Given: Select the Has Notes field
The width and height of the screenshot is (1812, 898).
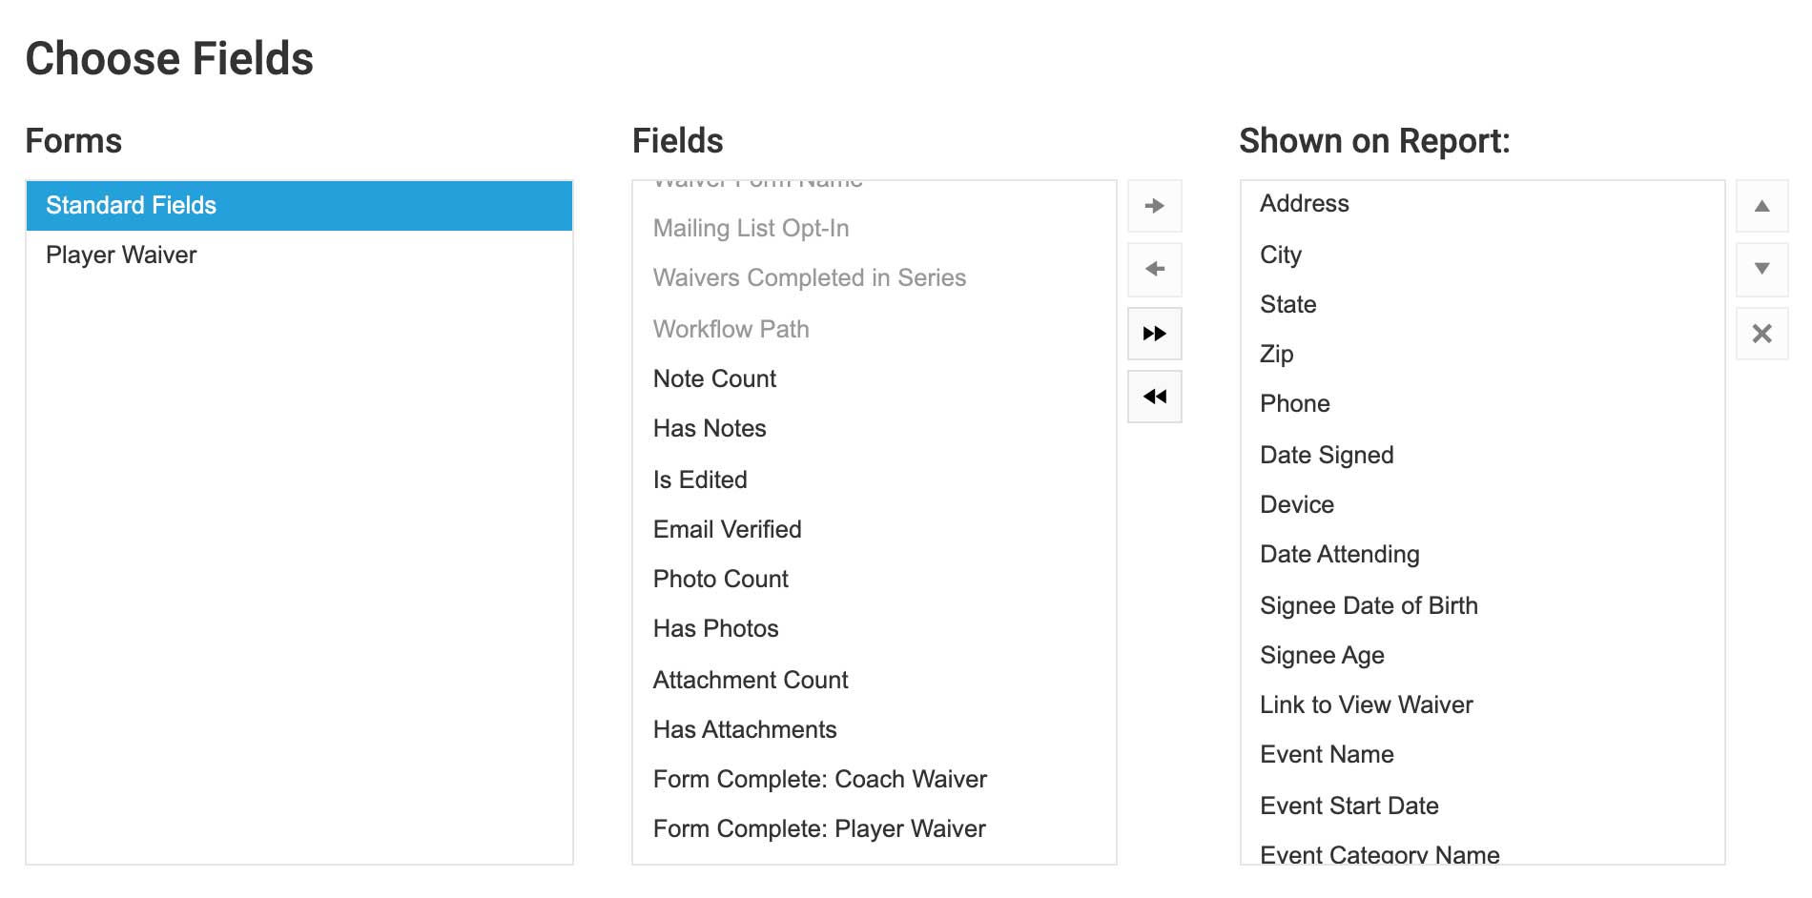Looking at the screenshot, I should pos(710,428).
